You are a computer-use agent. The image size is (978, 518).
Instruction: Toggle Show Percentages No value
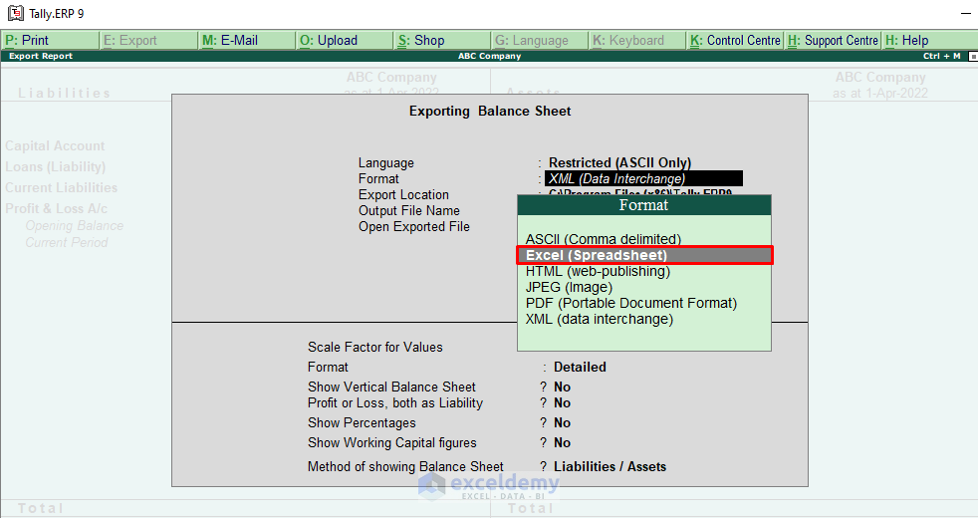coord(562,423)
